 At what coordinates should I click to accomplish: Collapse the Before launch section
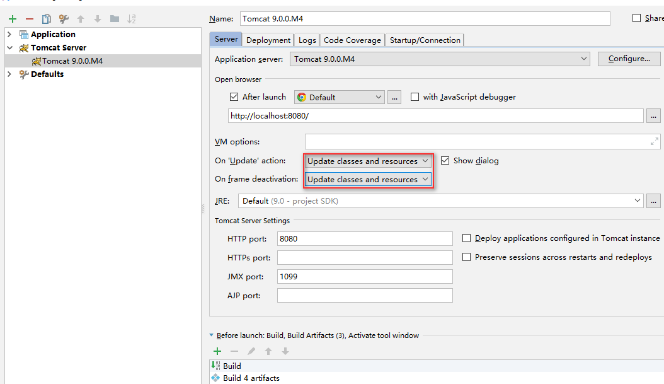pyautogui.click(x=211, y=335)
